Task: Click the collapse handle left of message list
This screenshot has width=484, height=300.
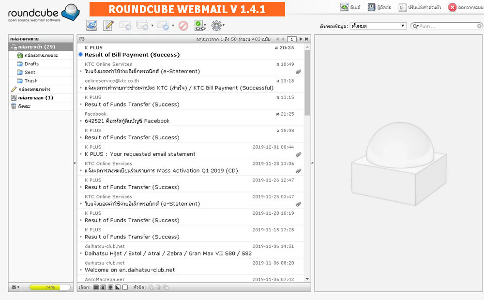Action: (x=75, y=163)
